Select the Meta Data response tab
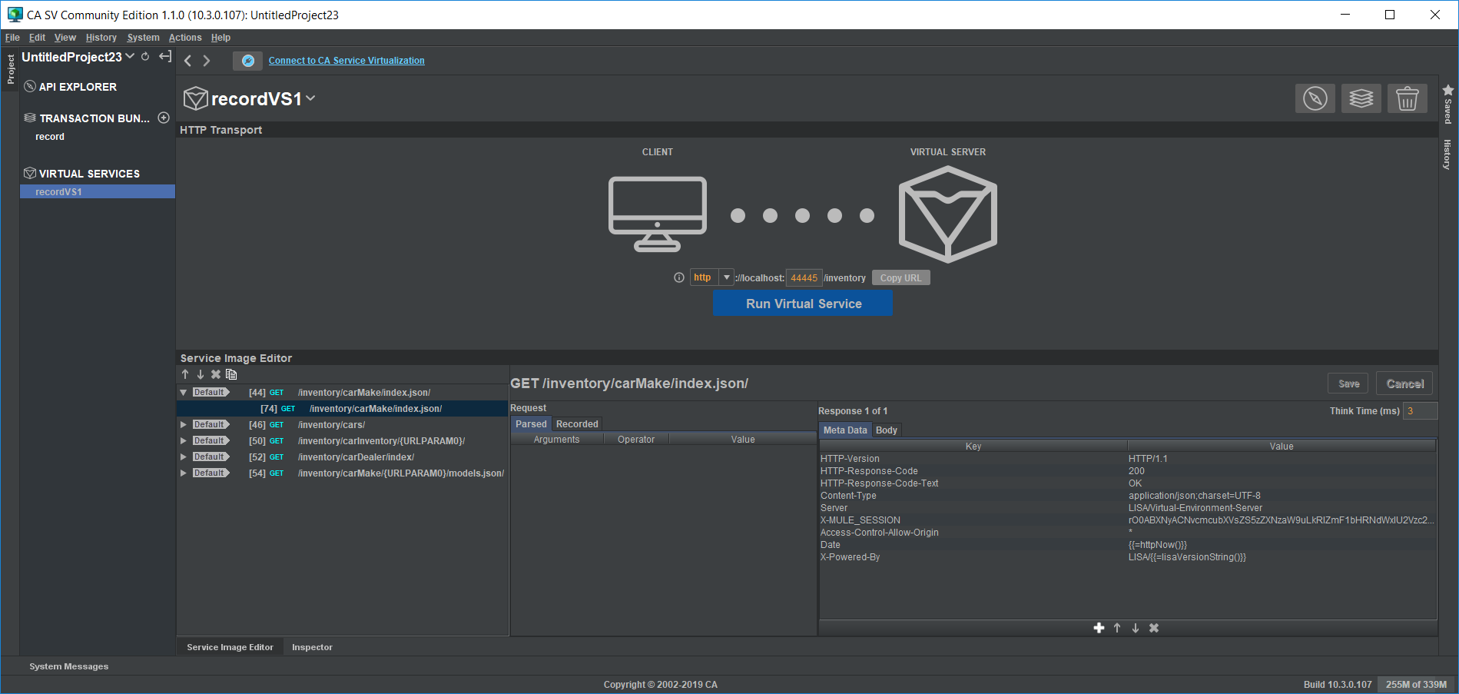The image size is (1459, 694). point(845,430)
